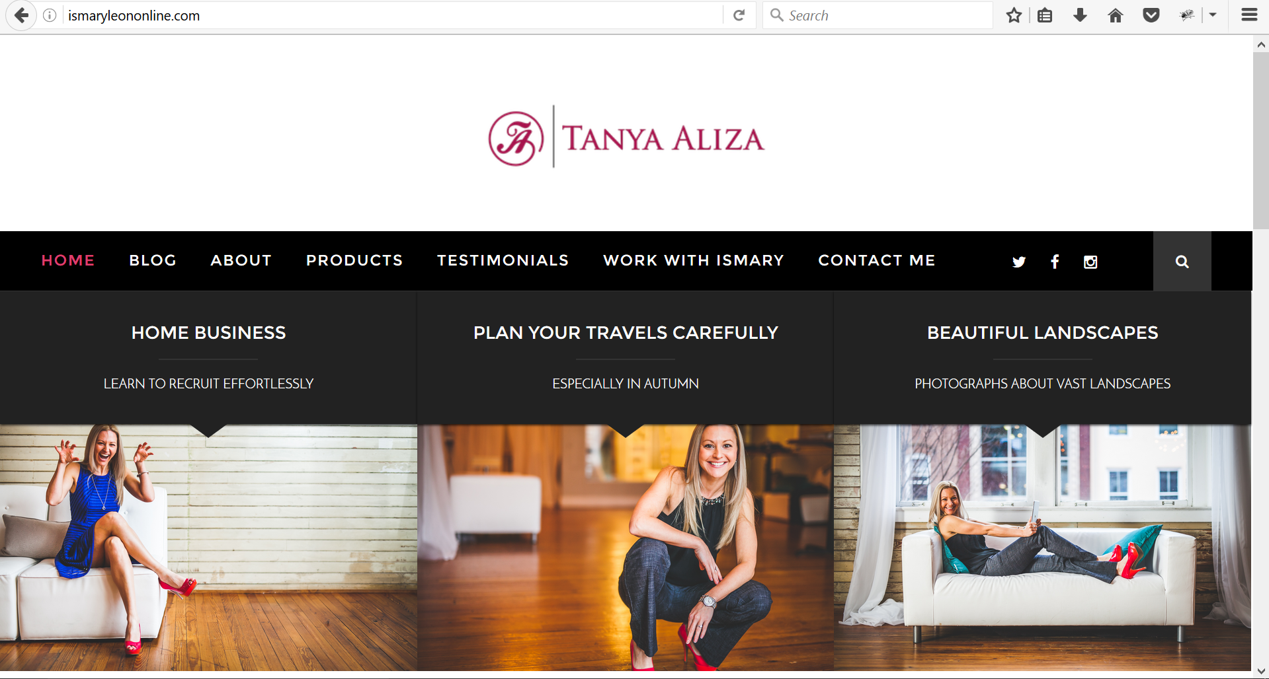Open the browser hamburger menu
1269x679 pixels.
pos(1249,15)
